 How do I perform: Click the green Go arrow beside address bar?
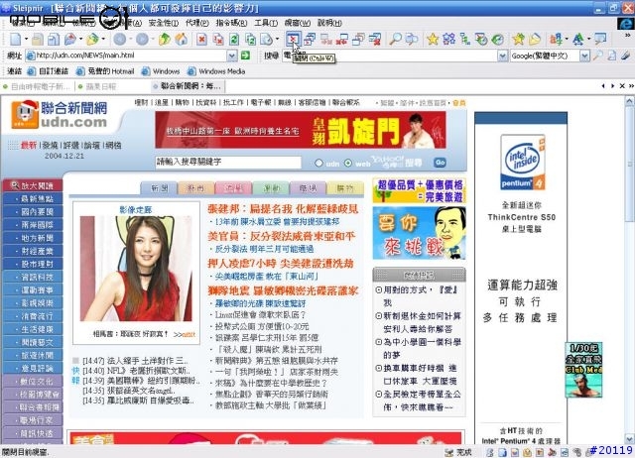coord(245,56)
